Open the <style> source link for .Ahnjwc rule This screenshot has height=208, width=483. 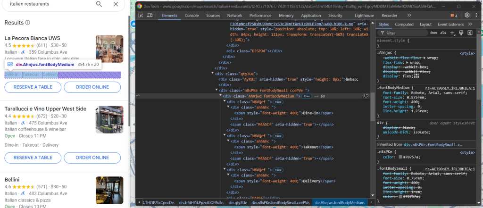tap(467, 53)
